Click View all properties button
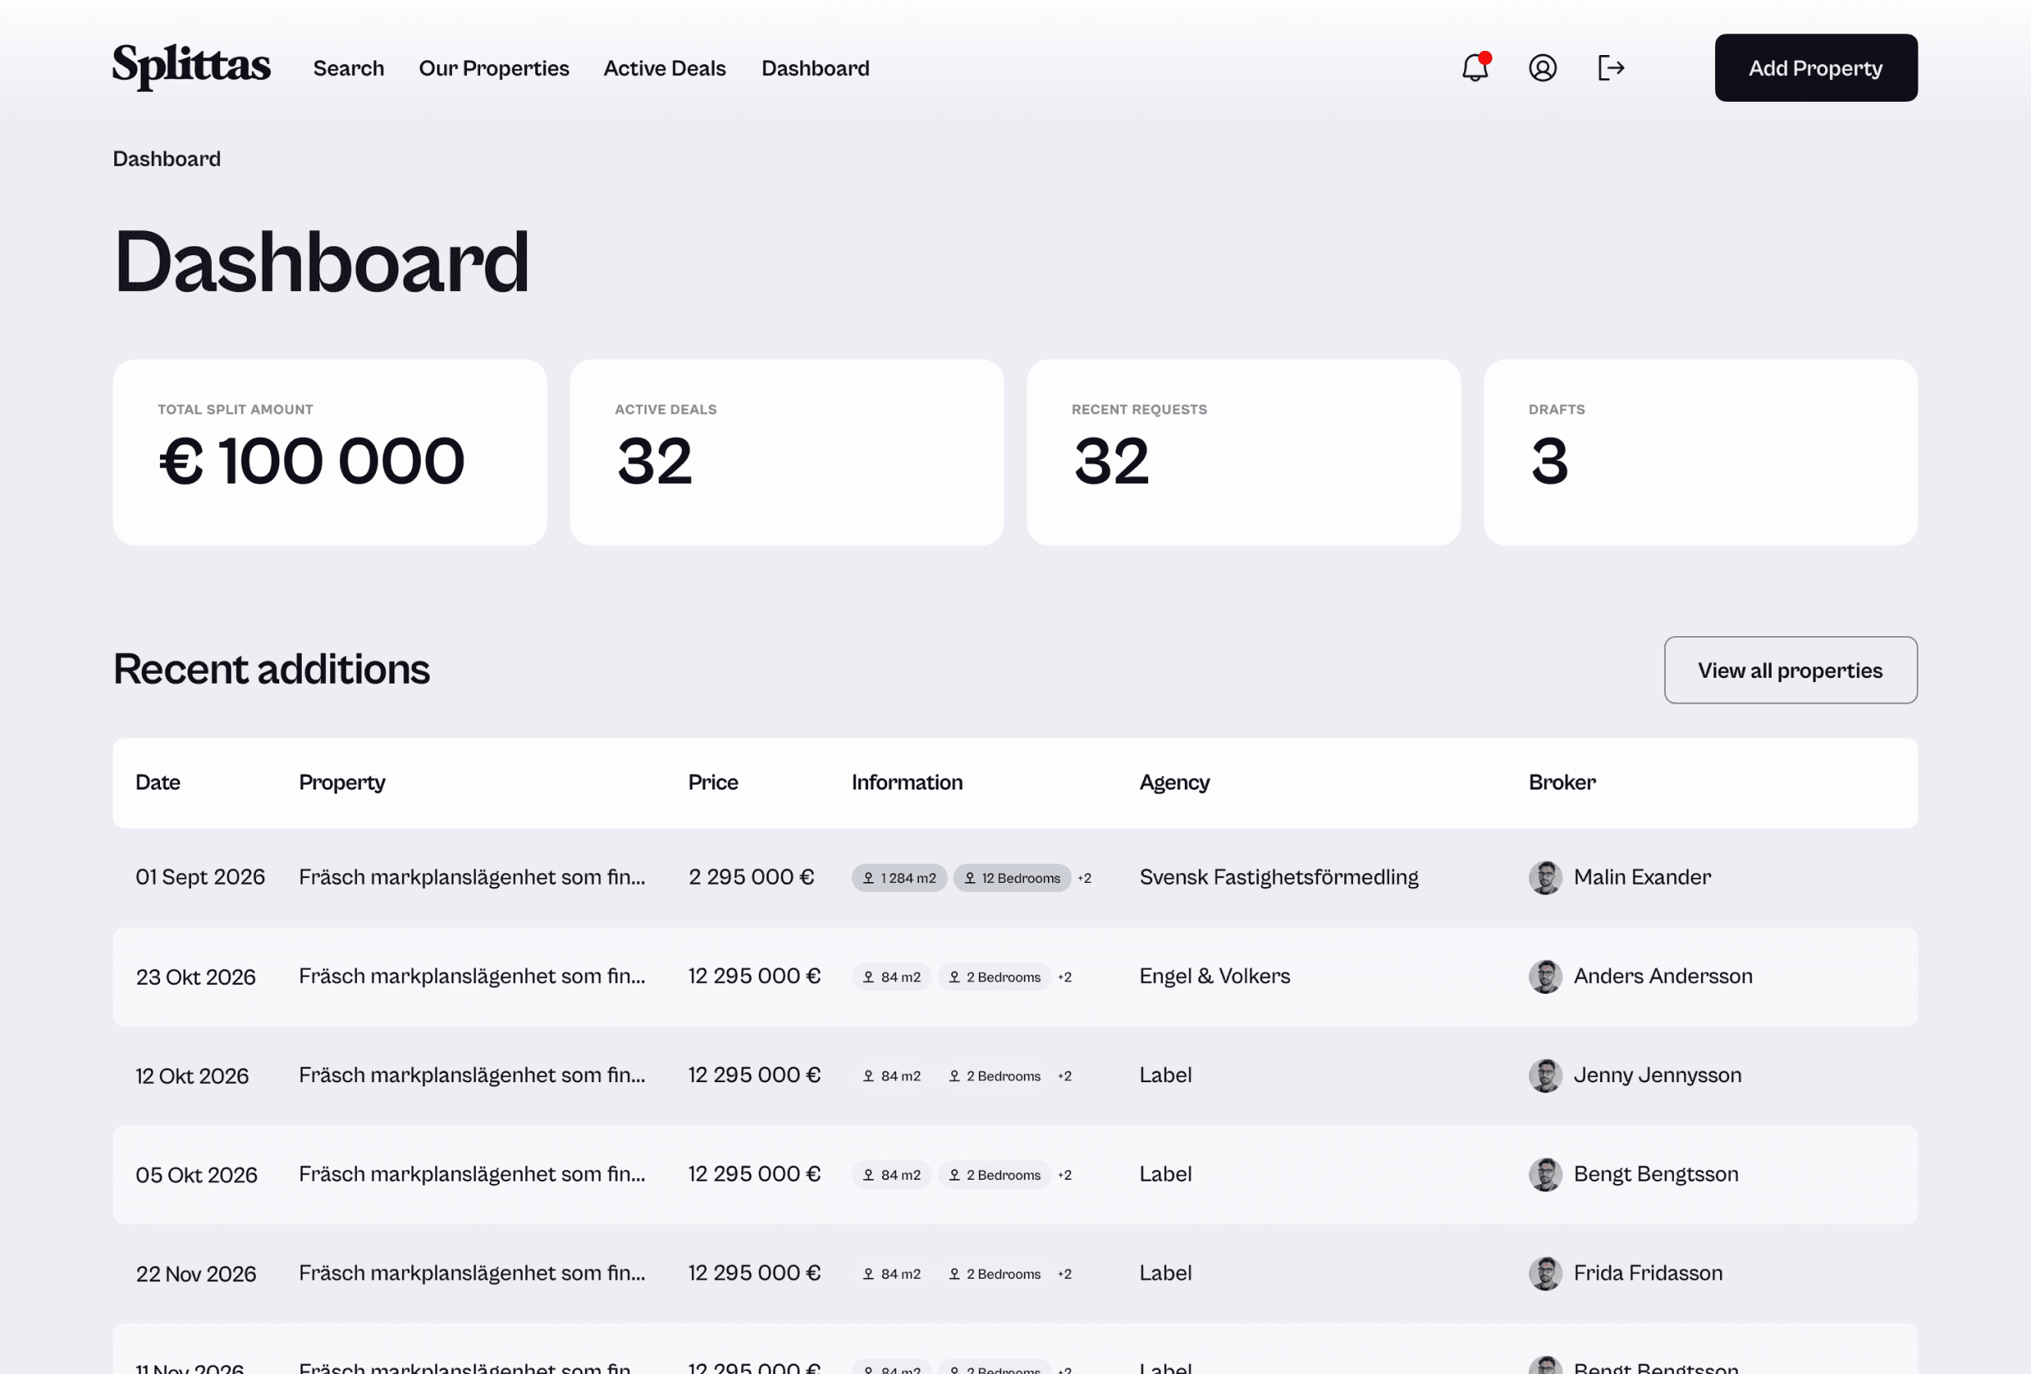The height and width of the screenshot is (1374, 2031). pyautogui.click(x=1790, y=670)
